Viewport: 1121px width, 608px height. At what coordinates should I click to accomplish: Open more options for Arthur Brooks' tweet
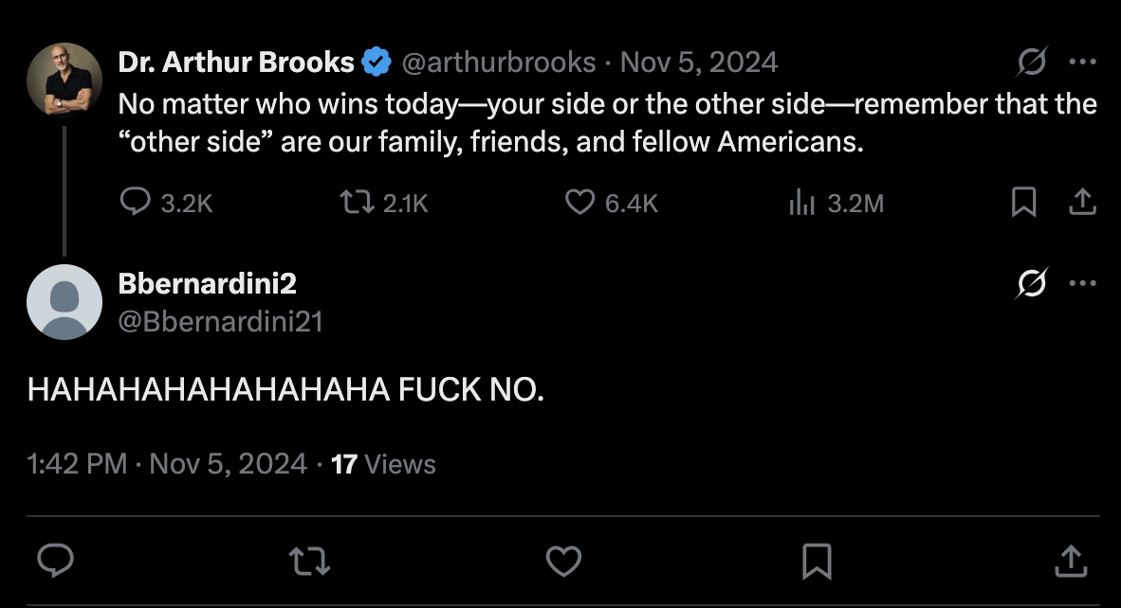pyautogui.click(x=1082, y=63)
